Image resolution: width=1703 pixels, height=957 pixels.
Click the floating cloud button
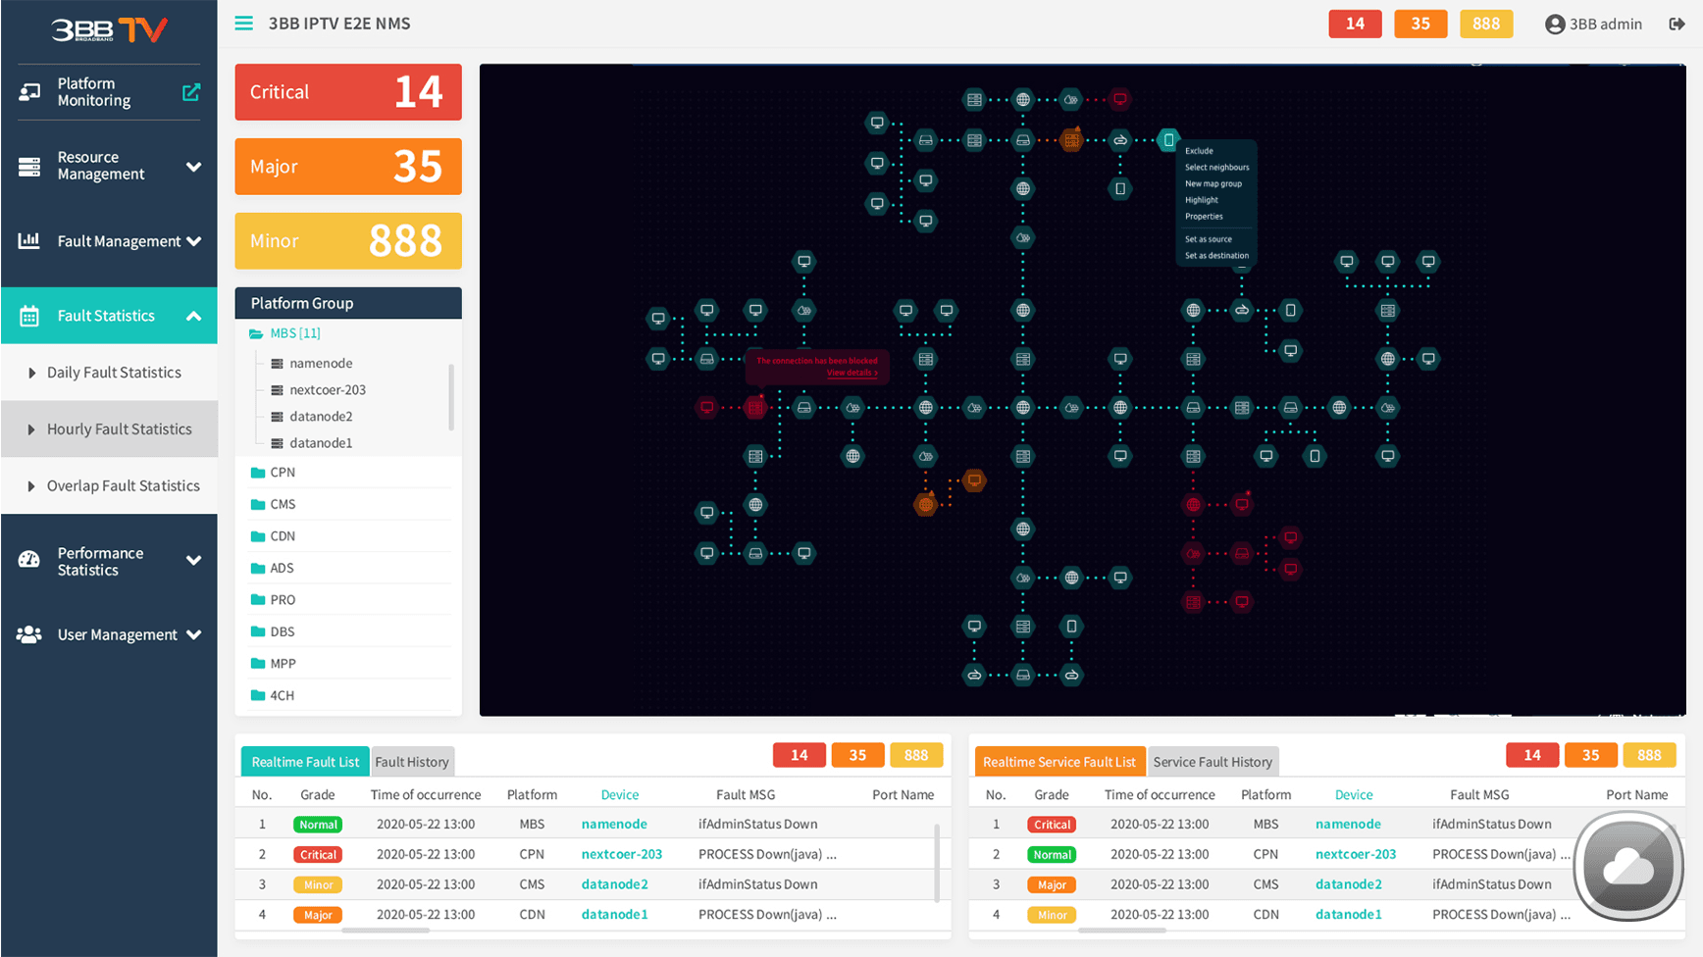[x=1628, y=866]
